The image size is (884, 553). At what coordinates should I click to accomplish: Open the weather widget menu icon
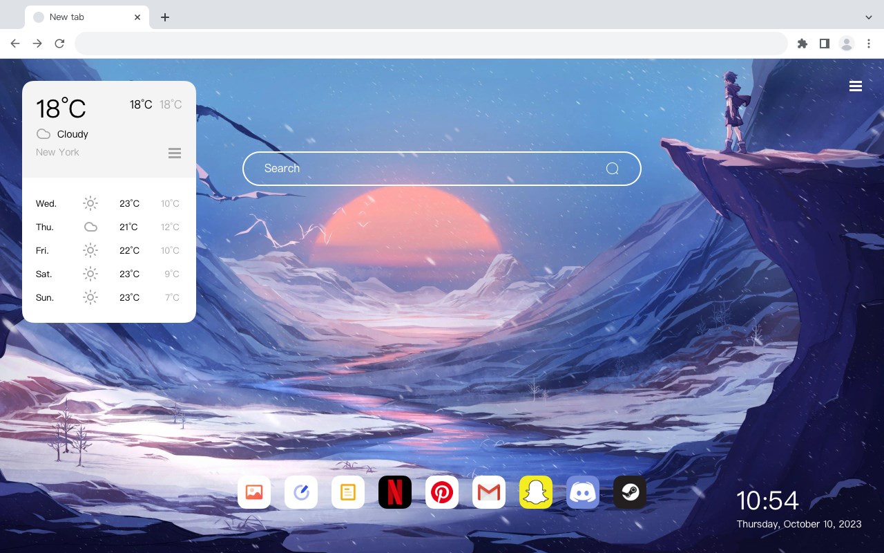(175, 153)
